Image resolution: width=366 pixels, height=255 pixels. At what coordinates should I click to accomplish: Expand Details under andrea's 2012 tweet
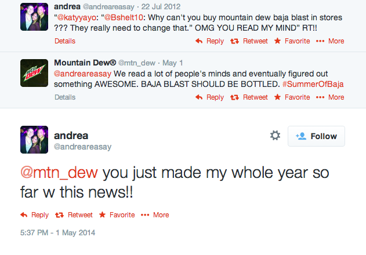[65, 41]
